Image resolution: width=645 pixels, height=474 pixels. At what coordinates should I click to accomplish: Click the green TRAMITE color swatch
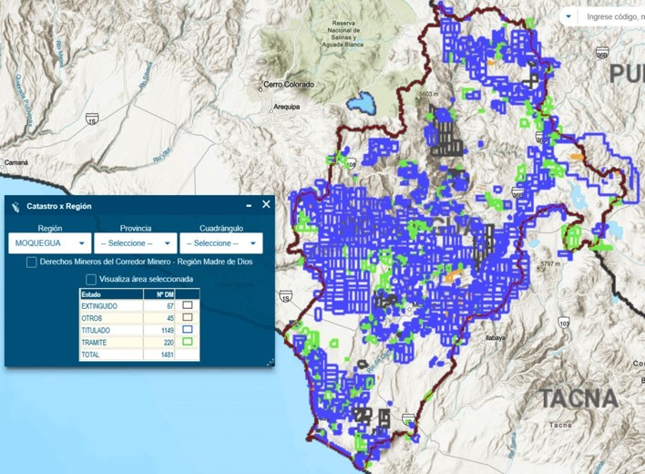(188, 342)
